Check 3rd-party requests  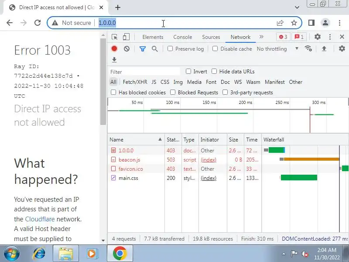[x=225, y=92]
